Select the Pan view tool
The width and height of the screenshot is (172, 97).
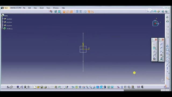tap(80, 87)
